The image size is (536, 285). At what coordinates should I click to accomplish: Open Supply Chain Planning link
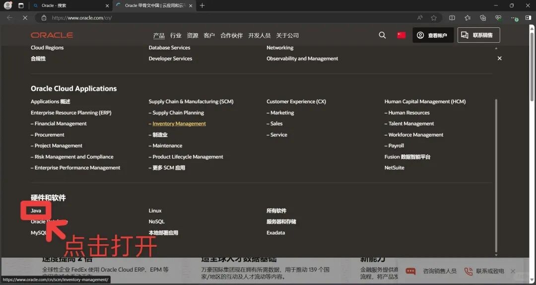178,113
